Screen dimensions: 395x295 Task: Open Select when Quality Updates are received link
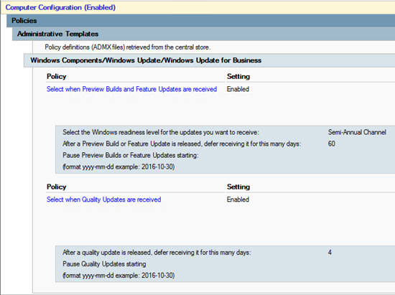point(104,200)
